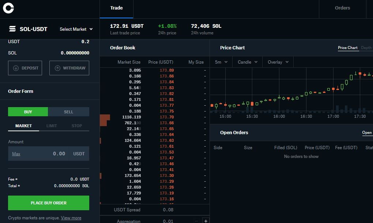Viewport: 373px width, 223px height.
Task: Click the Solana icon beside SOL-USDT
Action: point(12,29)
